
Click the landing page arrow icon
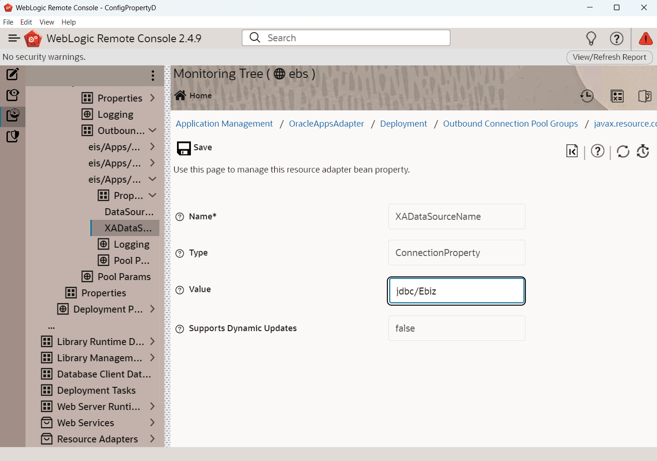coord(572,151)
